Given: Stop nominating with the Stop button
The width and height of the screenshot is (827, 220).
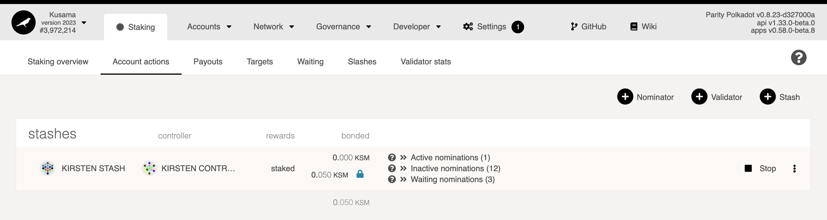Looking at the screenshot, I should [x=760, y=168].
